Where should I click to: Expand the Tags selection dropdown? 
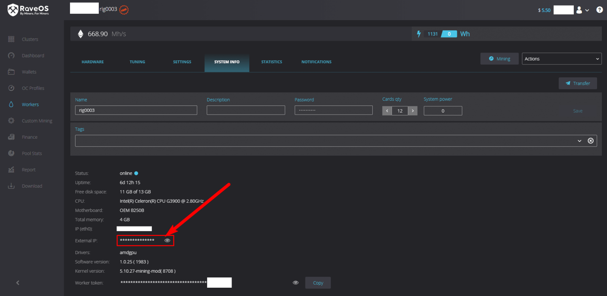(579, 140)
